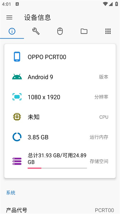Tap the CPU chip icon
Image resolution: width=120 pixels, height=214 pixels.
[17, 117]
